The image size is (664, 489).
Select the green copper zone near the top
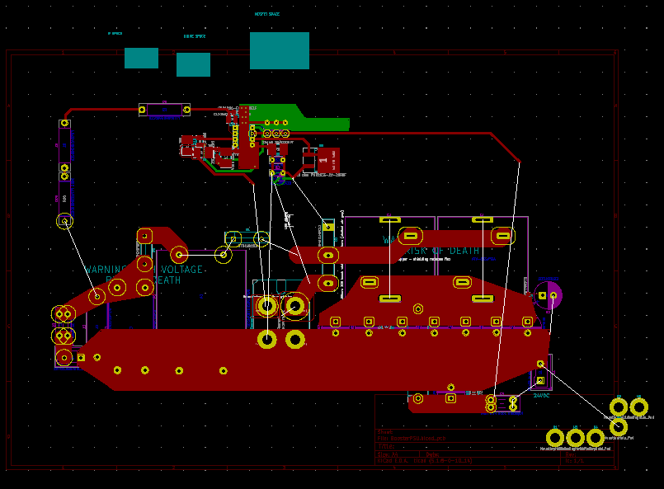click(296, 117)
